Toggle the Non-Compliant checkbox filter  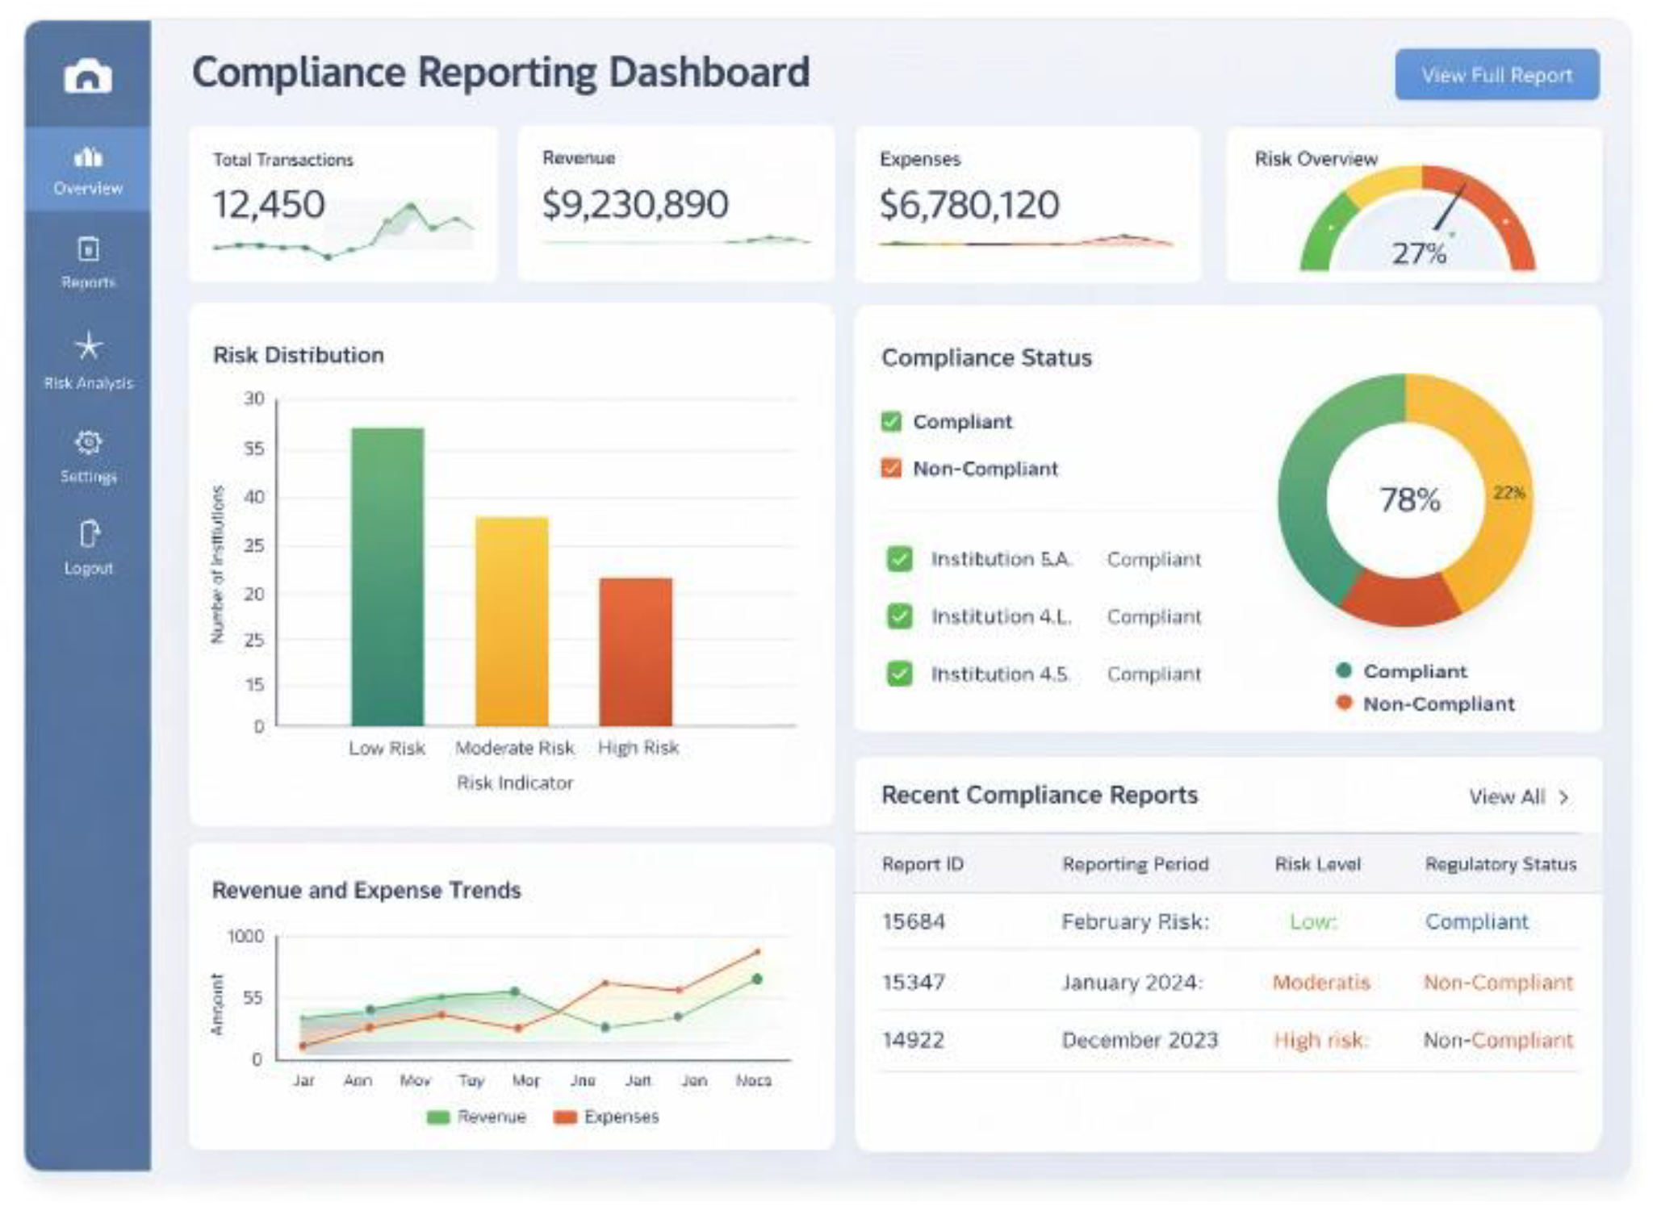(891, 469)
